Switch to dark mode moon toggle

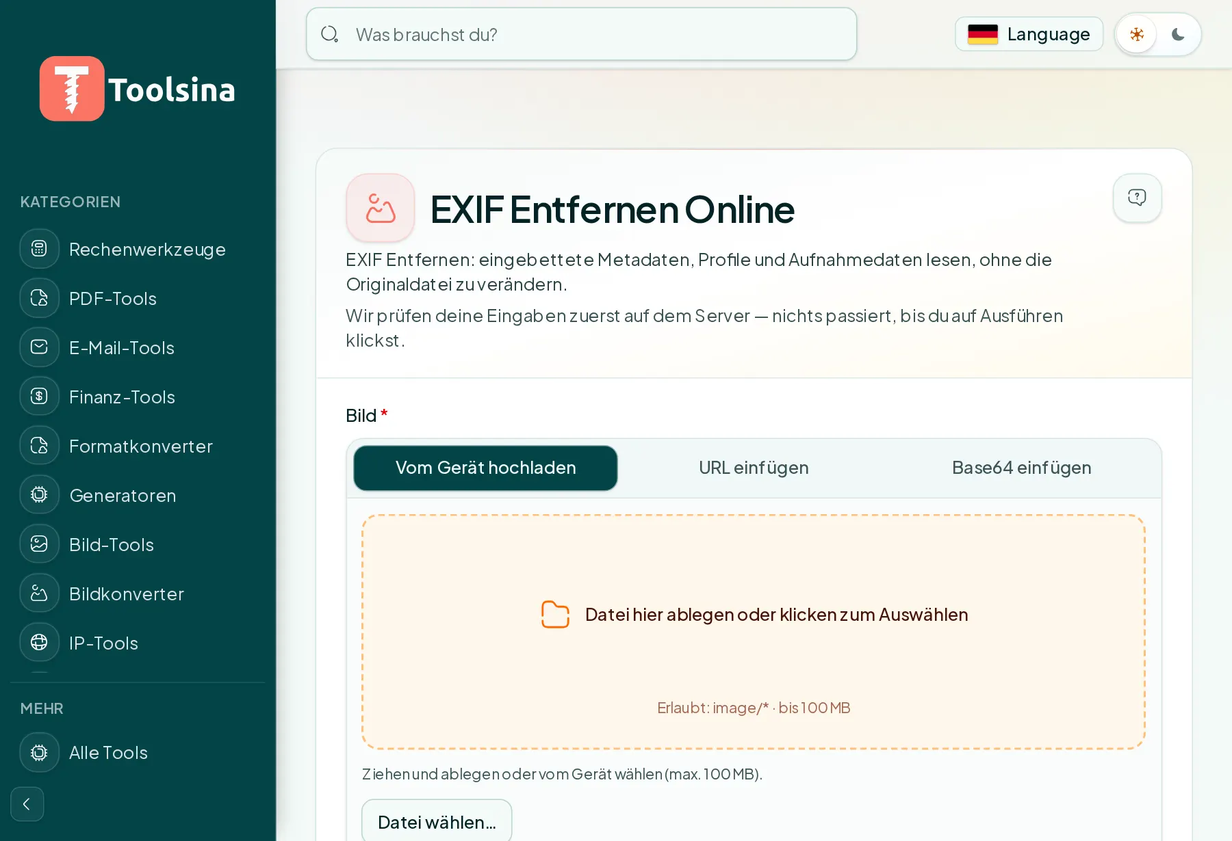(x=1178, y=34)
